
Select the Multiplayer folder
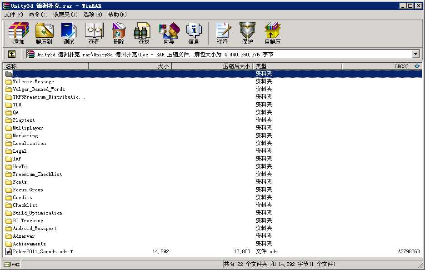(x=28, y=128)
